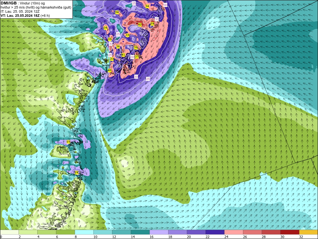Click the yellow 41 gust label
This screenshot has width=318, height=239.
pyautogui.click(x=123, y=55)
